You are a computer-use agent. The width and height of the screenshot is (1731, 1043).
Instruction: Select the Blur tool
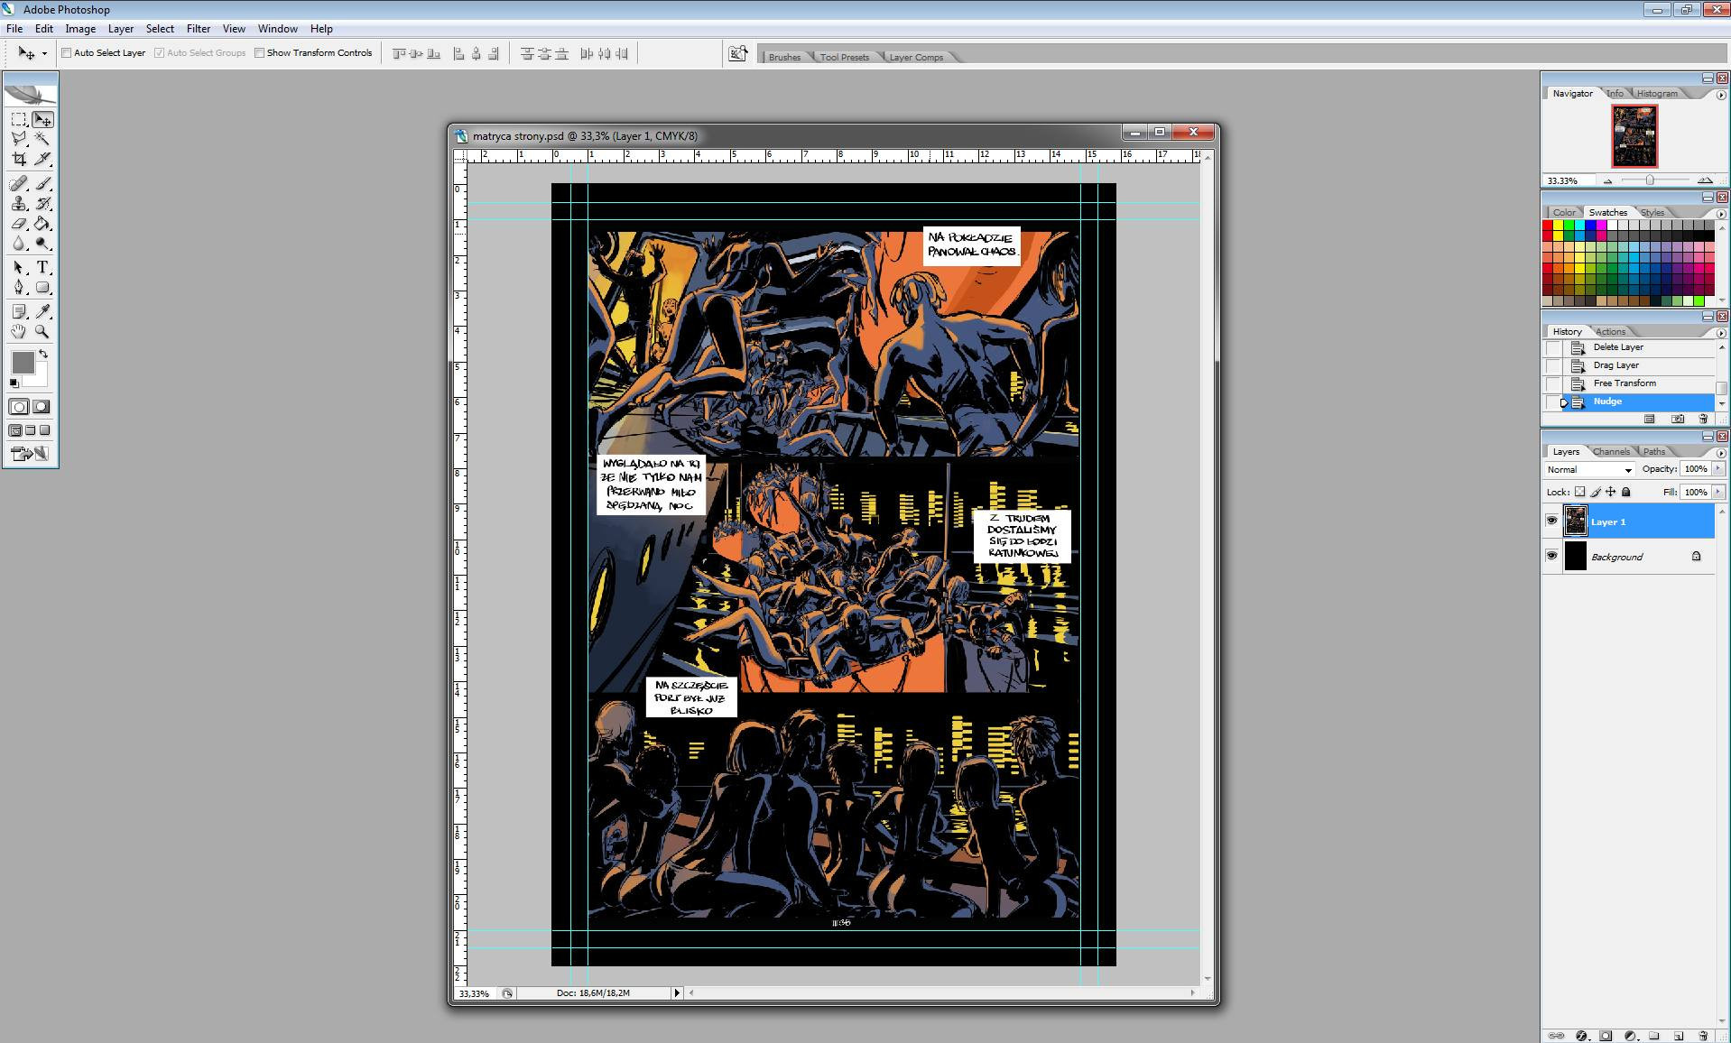(18, 244)
